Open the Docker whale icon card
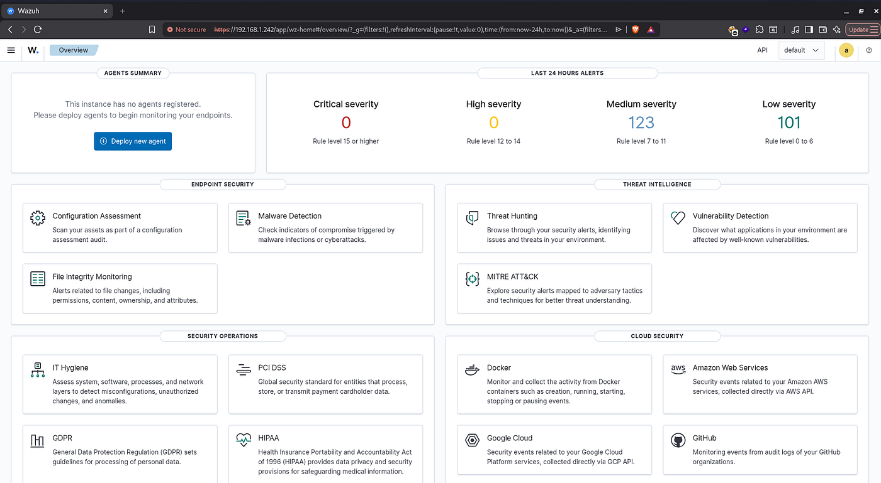The width and height of the screenshot is (881, 483). 472,370
